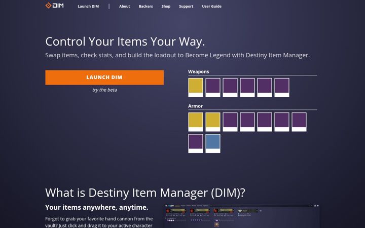Screen dimensions: 365x228
Task: Click the first yellow Armor tile
Action: pos(196,122)
